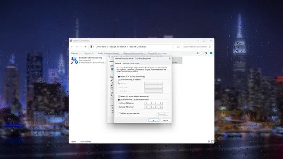
Task: Switch to General tab of IPv4 dialog
Action: pyautogui.click(x=118, y=64)
